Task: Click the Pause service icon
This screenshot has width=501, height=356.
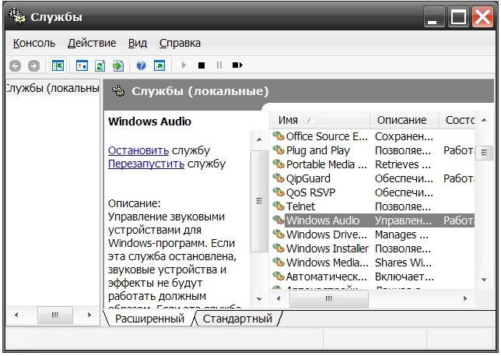Action: [219, 65]
